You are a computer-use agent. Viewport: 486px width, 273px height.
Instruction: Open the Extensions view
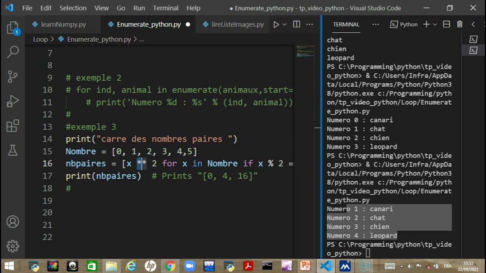tap(13, 126)
